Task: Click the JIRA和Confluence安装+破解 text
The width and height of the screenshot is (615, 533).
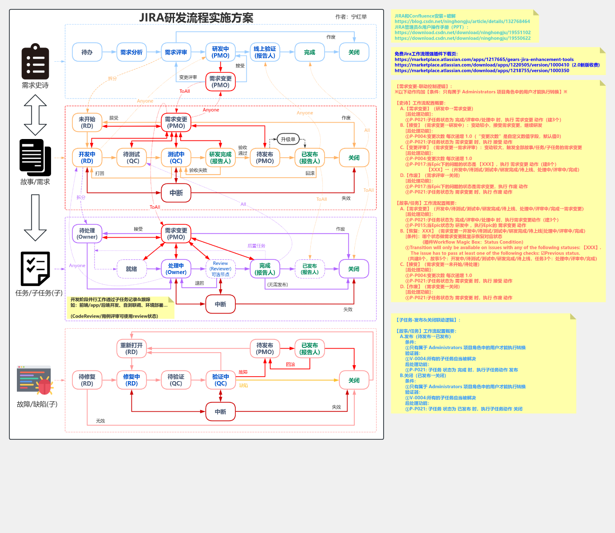Action: 425,16
